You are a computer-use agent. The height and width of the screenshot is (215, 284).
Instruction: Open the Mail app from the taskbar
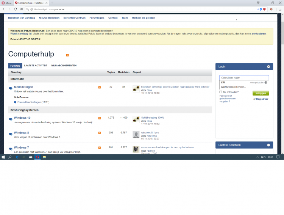[31, 157]
